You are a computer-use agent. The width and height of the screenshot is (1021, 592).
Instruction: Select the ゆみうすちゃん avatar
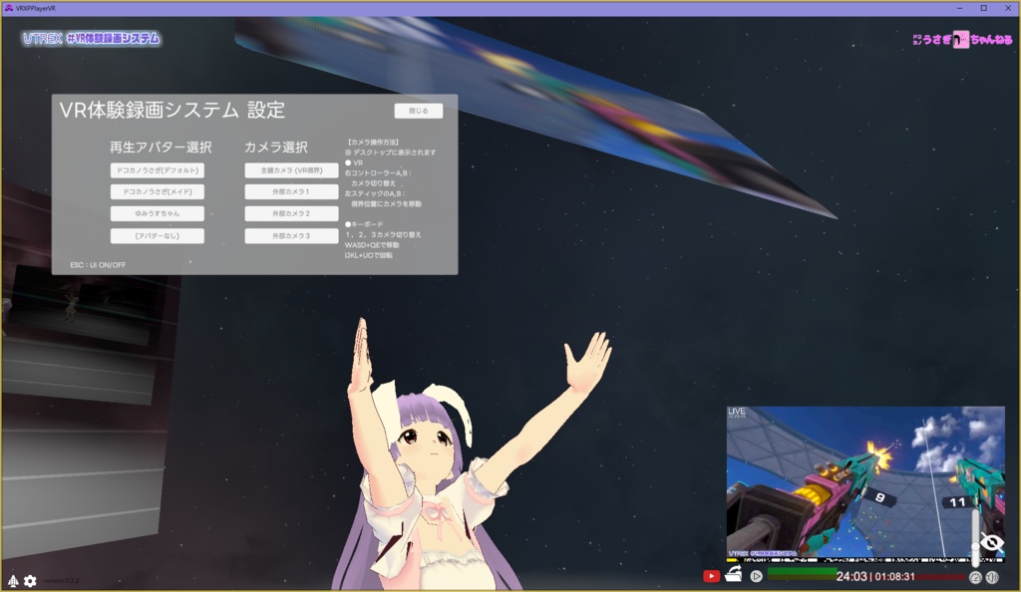coord(157,213)
